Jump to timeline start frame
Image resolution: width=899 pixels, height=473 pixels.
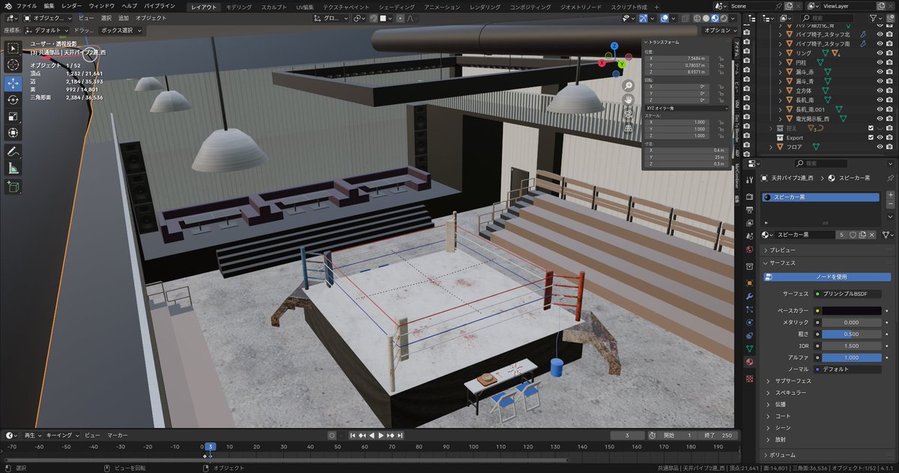pos(353,436)
